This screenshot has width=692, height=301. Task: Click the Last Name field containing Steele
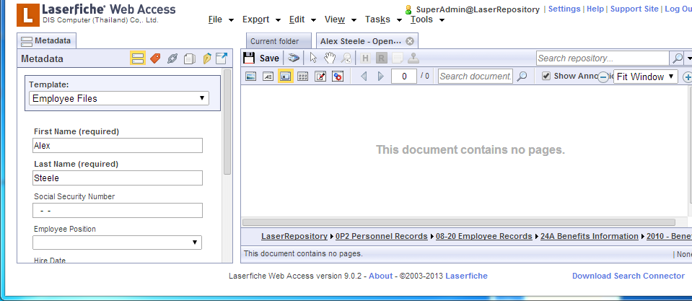click(118, 178)
